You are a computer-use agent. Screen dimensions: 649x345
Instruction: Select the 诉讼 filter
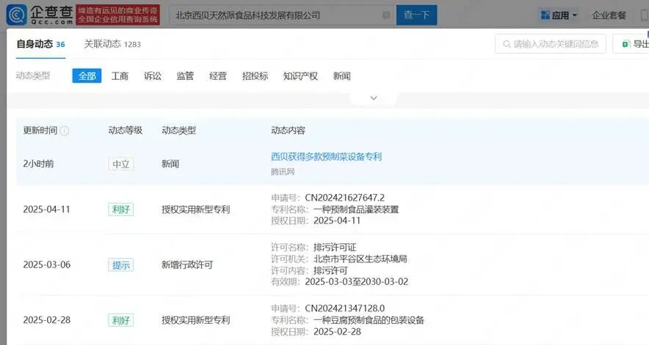point(153,76)
